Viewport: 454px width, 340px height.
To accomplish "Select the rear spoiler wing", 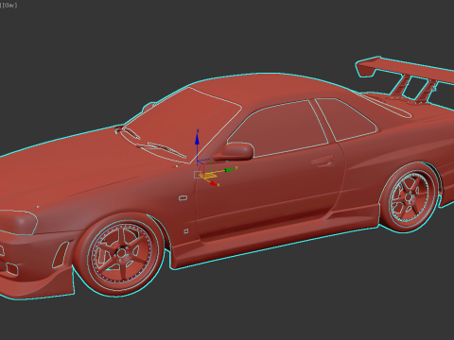I will (407, 71).
